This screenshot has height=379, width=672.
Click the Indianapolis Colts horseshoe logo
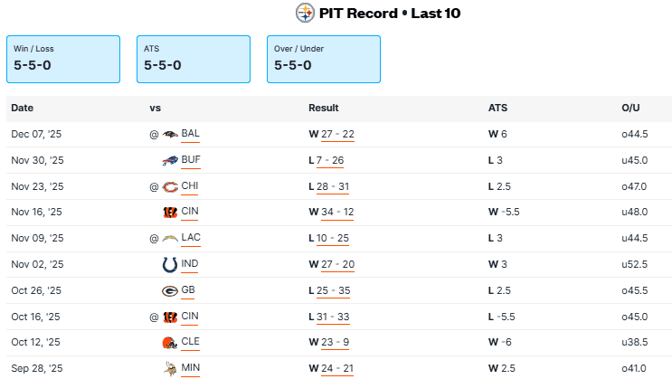click(169, 265)
